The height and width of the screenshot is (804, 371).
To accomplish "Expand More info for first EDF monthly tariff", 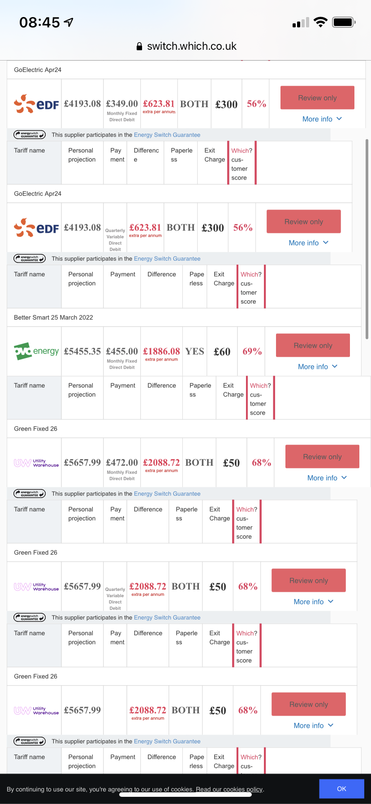I will click(x=322, y=119).
